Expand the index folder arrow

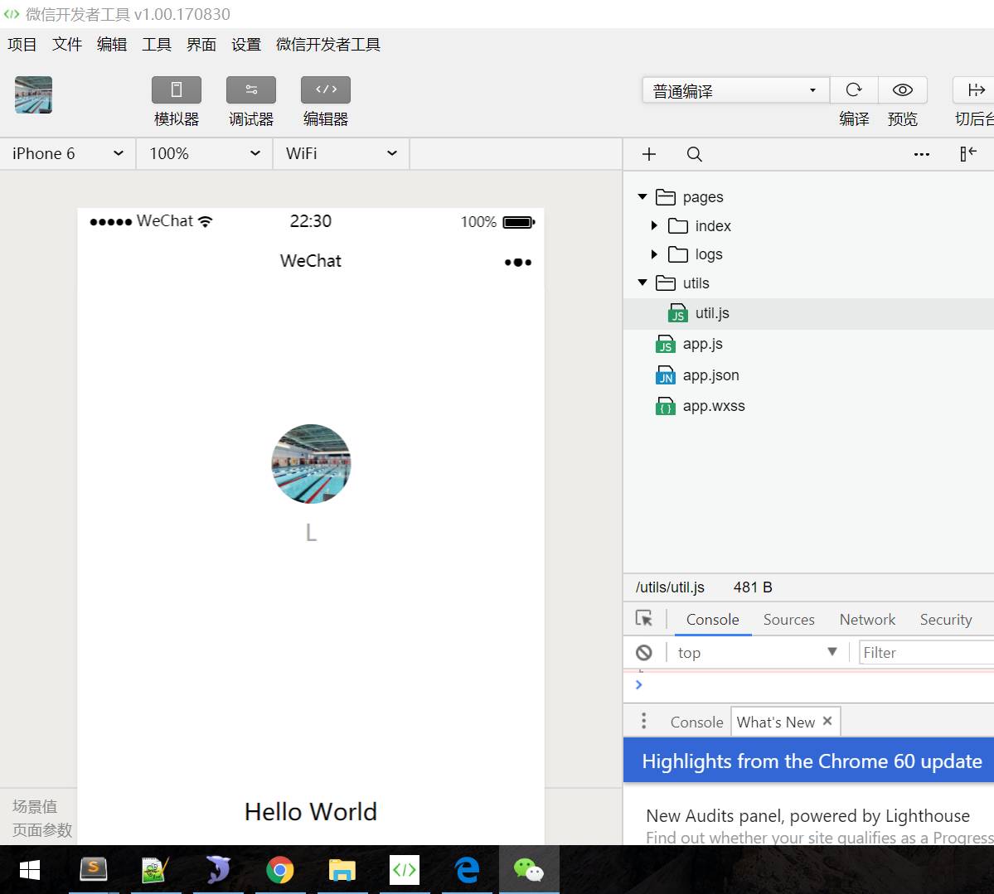[654, 225]
